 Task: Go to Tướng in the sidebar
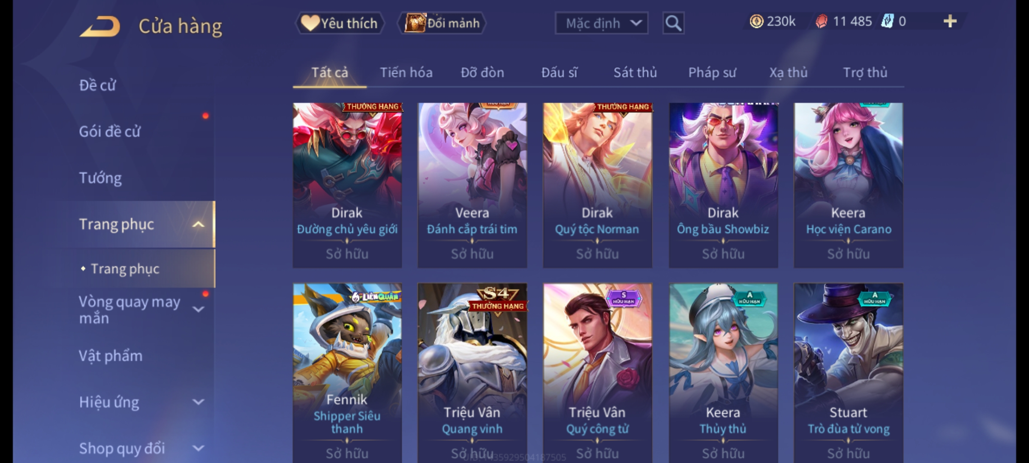click(x=100, y=177)
